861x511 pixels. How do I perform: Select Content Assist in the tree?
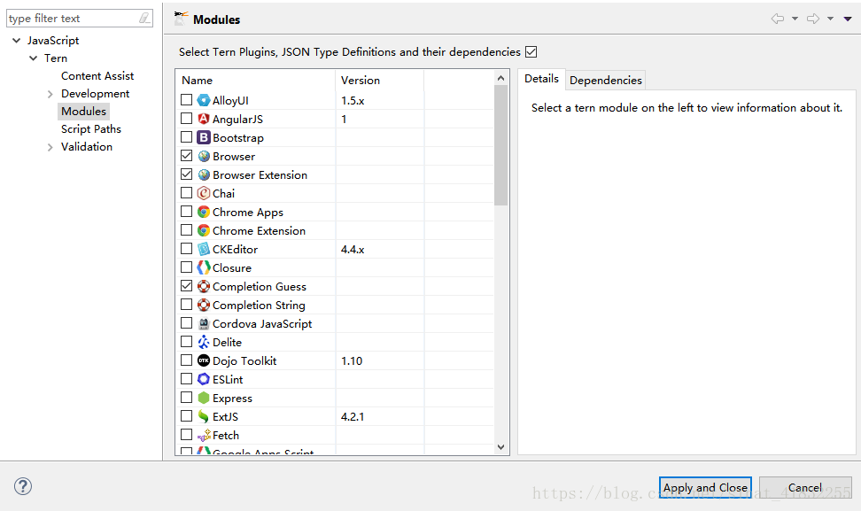(x=97, y=76)
